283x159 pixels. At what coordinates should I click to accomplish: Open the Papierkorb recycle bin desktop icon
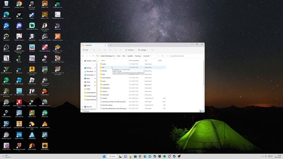click(x=6, y=4)
